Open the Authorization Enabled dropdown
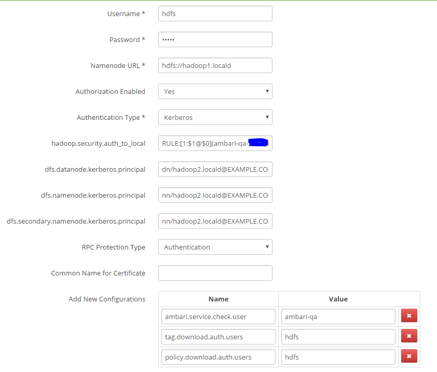Image resolution: width=437 pixels, height=372 pixels. [215, 91]
